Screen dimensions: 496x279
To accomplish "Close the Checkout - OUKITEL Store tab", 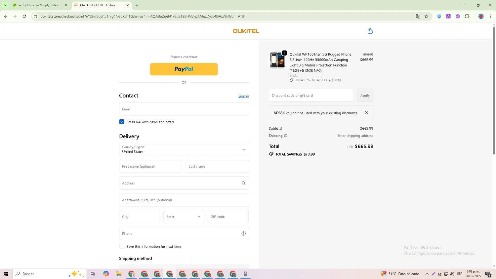I will pos(128,5).
